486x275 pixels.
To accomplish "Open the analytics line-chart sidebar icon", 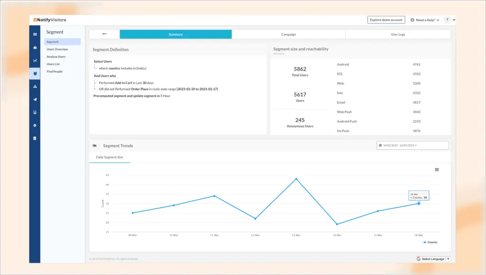I will [35, 60].
